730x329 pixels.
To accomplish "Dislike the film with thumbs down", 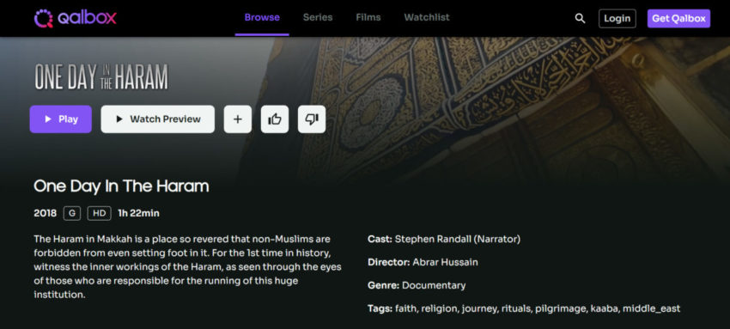I will (x=312, y=119).
